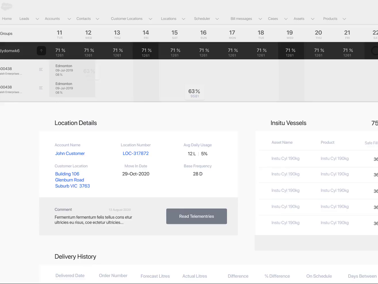Open the LOC-317872 location link
378x284 pixels.
click(135, 153)
